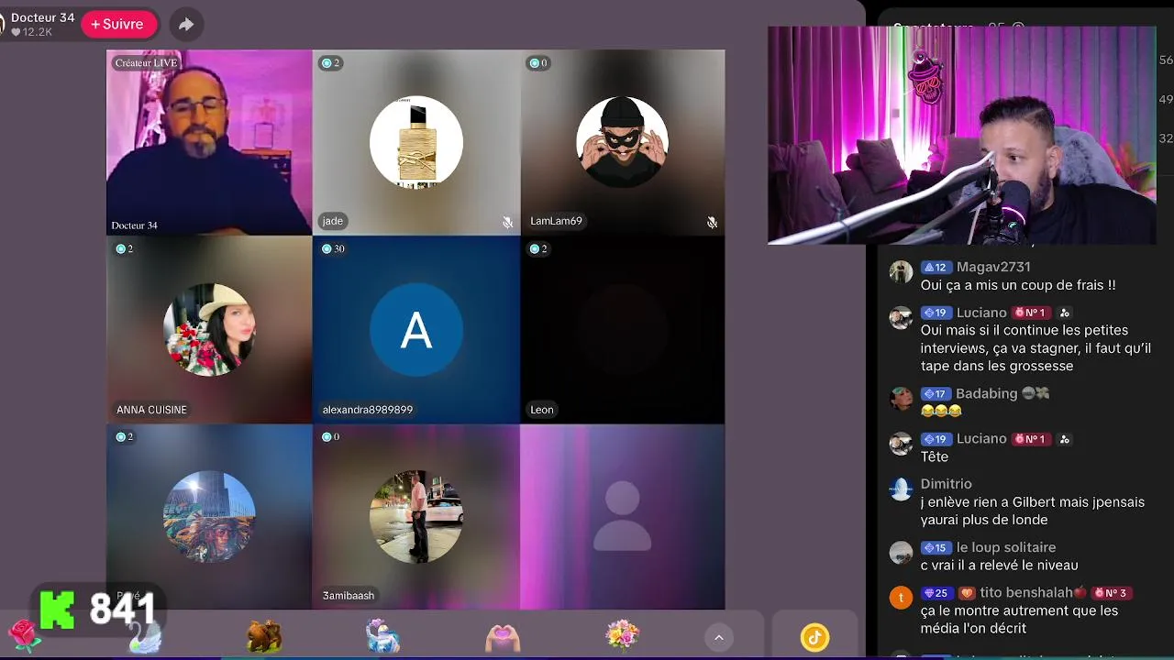Select tito's 'ça le montre autrement' message

click(1019, 620)
